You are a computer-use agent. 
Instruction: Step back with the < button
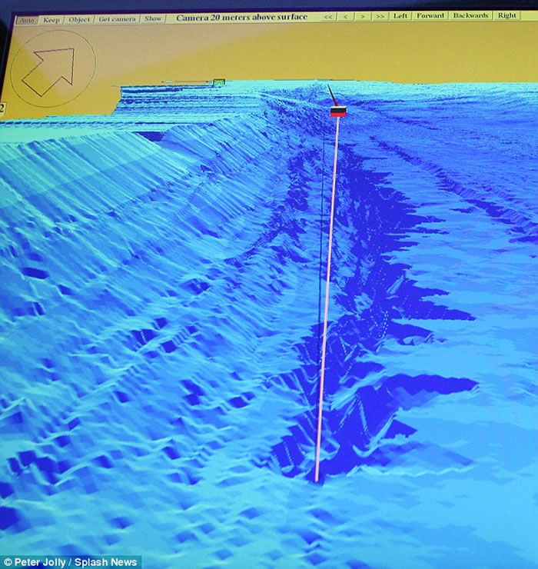click(347, 16)
